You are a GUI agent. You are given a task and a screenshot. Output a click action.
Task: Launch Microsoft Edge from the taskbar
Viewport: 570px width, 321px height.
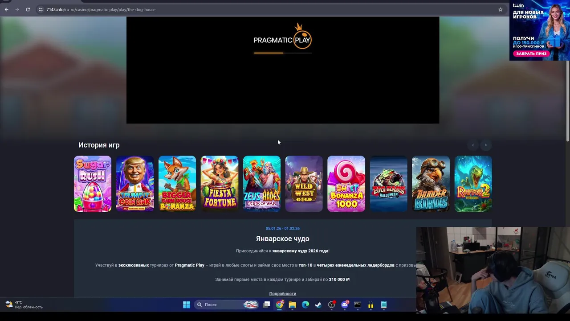click(x=305, y=305)
